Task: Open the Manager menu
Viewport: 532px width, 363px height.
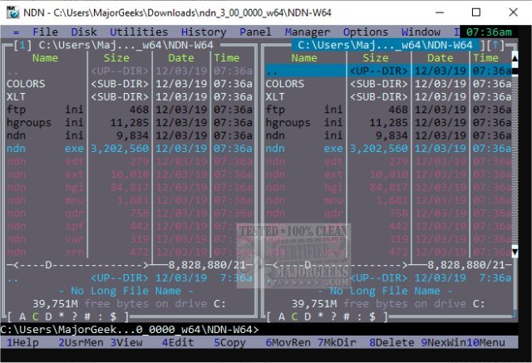Action: point(307,32)
